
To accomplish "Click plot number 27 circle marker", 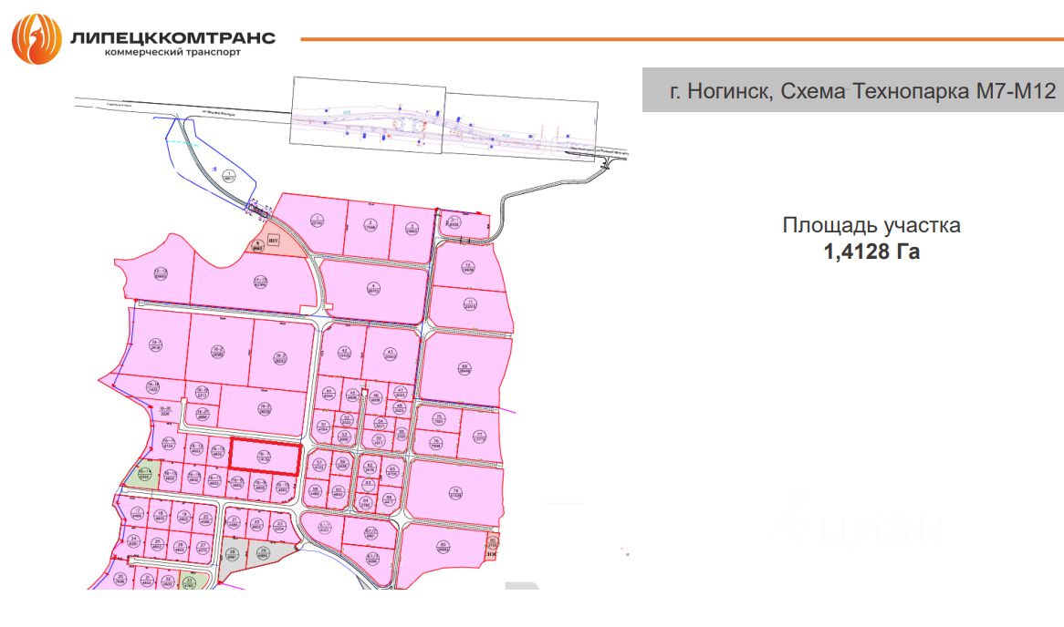I will [x=203, y=547].
